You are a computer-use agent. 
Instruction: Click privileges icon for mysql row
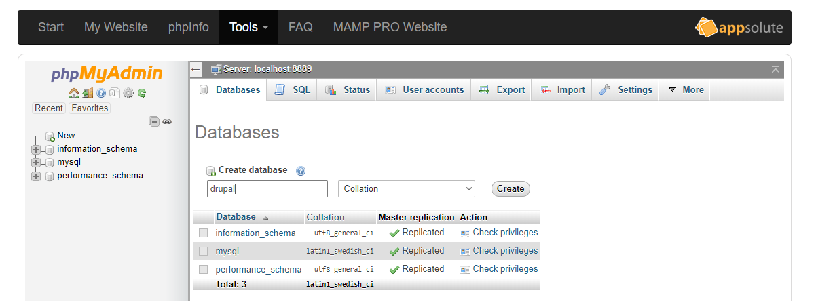(x=465, y=251)
